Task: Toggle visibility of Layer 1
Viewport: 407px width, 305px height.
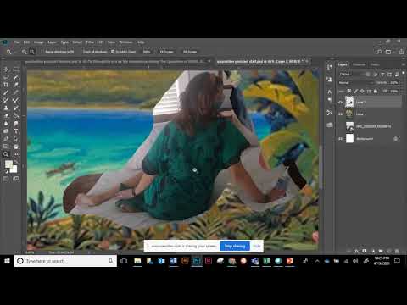Action: point(340,114)
